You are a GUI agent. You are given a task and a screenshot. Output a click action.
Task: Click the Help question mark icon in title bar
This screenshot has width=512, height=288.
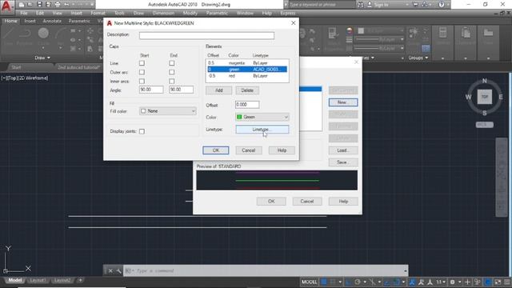[x=442, y=5]
